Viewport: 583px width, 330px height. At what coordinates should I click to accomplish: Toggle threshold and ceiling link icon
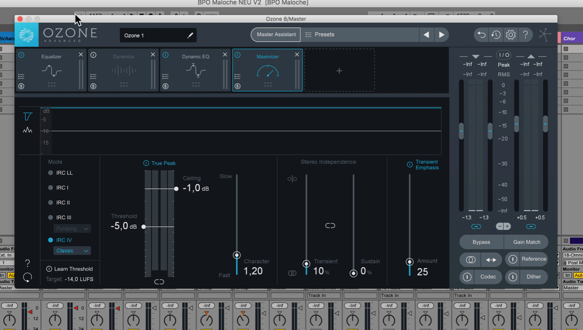coord(159,282)
